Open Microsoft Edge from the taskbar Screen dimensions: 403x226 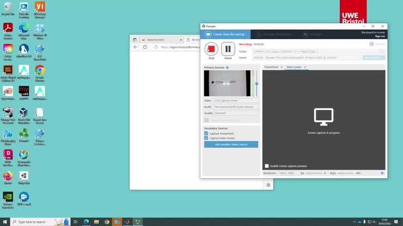pyautogui.click(x=86, y=222)
